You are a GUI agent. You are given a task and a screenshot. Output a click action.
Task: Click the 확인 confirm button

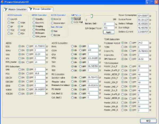(148, 121)
